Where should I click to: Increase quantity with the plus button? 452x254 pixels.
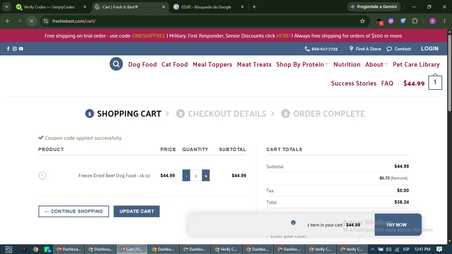pos(206,176)
